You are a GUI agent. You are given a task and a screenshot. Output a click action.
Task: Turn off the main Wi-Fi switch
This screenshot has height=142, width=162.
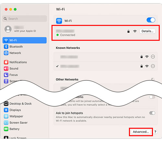pos(151,20)
